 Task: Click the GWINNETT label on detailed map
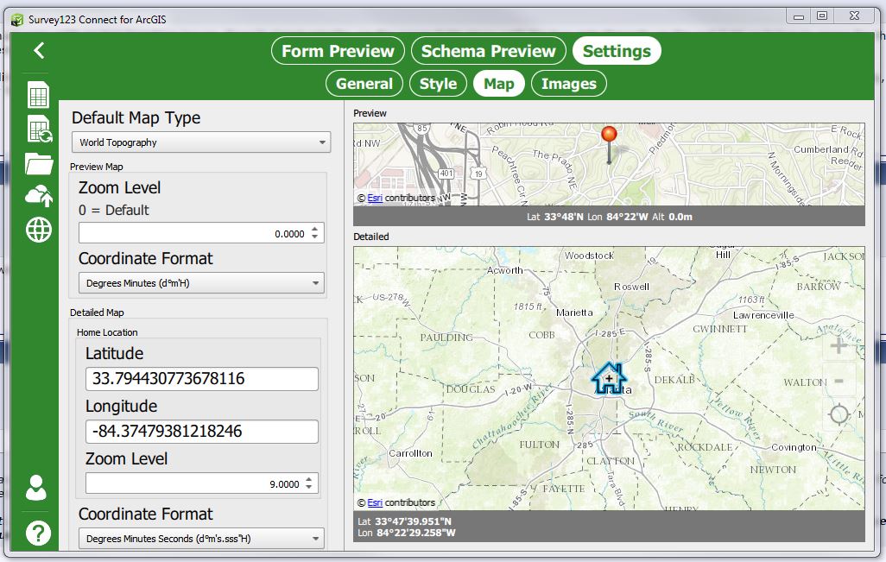(720, 328)
